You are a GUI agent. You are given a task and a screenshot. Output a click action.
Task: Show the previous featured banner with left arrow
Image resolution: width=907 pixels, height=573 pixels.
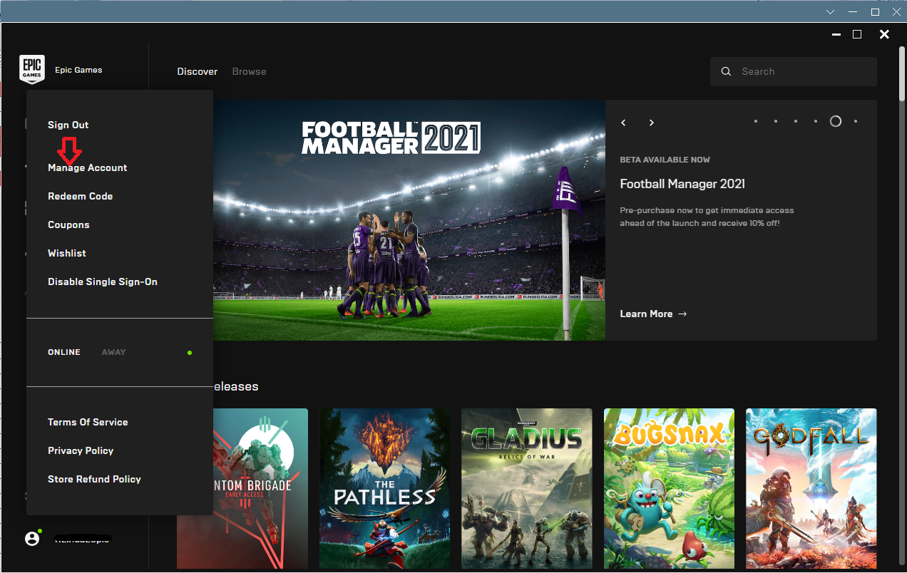[x=623, y=123]
